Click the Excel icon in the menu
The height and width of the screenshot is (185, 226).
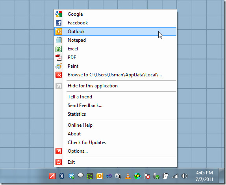coord(59,49)
